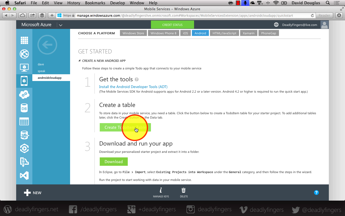345x216 pixels.
Task: Open SQL Databases DB icon in sidebar
Action: (24, 108)
